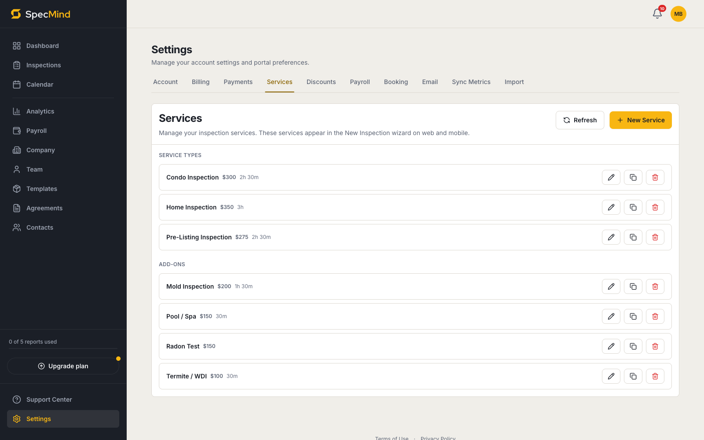Delete the Pre-Listing Inspection service
This screenshot has height=440, width=704.
click(x=655, y=237)
